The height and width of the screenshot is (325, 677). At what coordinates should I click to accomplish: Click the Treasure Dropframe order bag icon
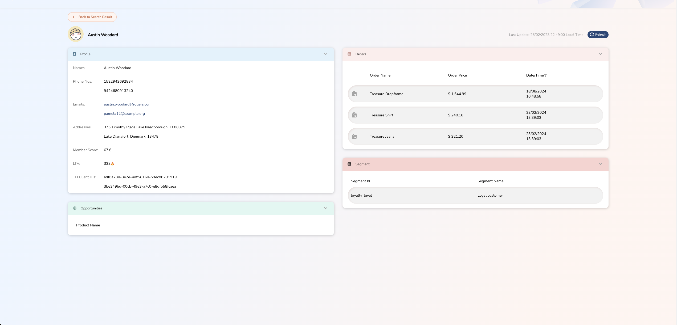pyautogui.click(x=354, y=94)
